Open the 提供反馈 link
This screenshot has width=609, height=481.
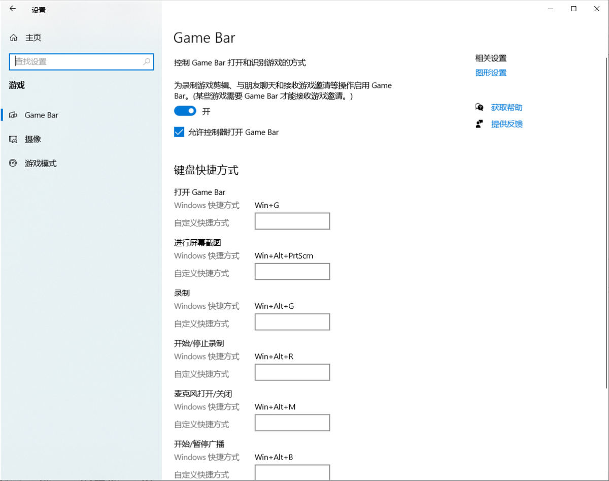(506, 124)
